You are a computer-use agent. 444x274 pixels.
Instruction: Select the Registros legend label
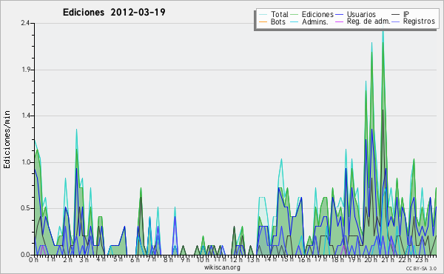point(419,21)
